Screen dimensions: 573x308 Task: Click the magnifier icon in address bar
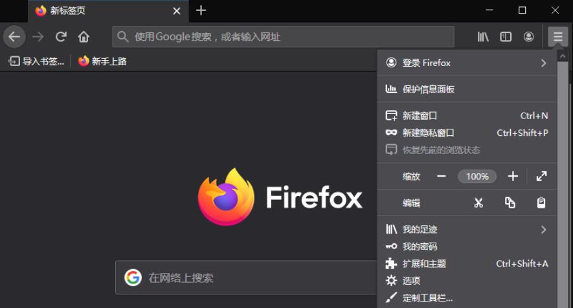click(x=123, y=36)
